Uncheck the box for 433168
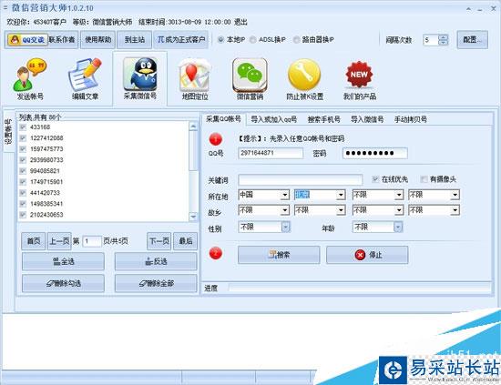Screen dimensions: 501x385 [23, 127]
